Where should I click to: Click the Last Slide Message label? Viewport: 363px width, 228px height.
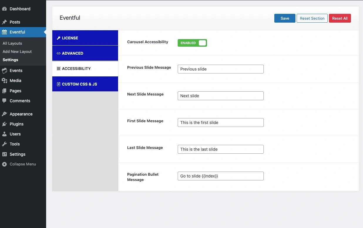[x=145, y=148]
